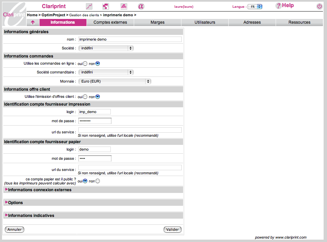Image resolution: width=327 pixels, height=242 pixels.
Task: Click the connected nodes icon in toolbar
Action: pos(106,6)
